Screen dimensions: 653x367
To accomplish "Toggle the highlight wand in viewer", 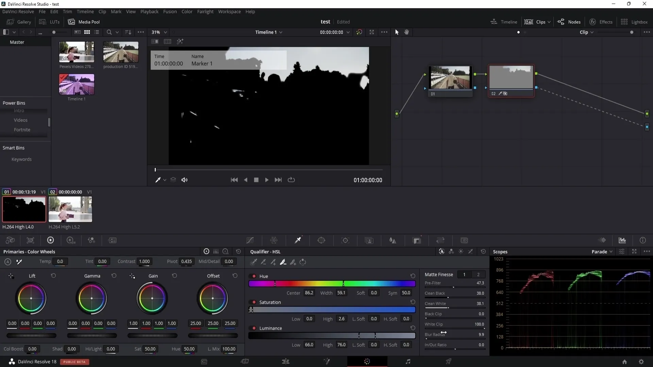I will (180, 41).
